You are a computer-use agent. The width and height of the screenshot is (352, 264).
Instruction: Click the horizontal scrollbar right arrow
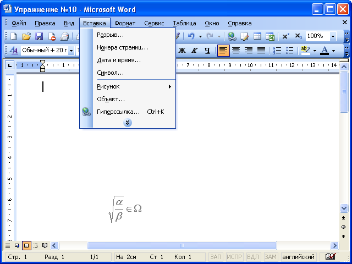[x=334, y=246]
